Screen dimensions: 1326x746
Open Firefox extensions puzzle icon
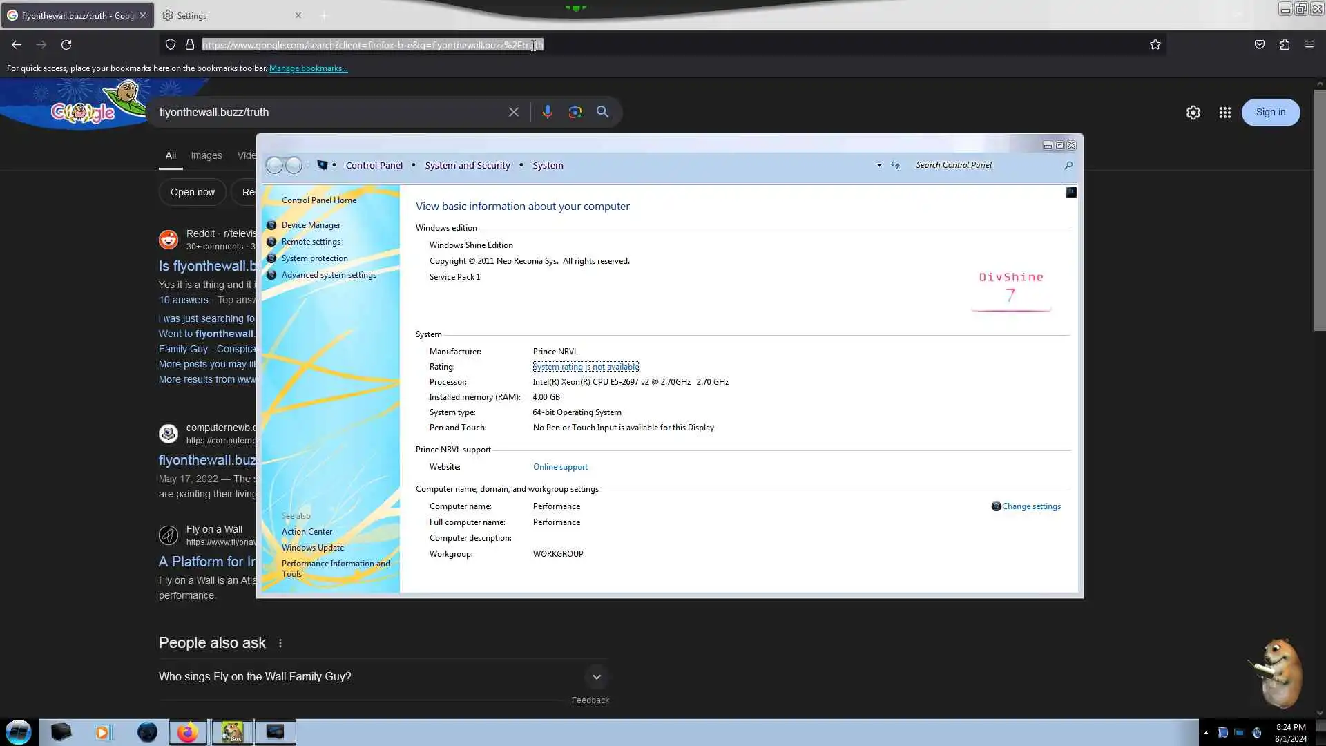[x=1284, y=45]
